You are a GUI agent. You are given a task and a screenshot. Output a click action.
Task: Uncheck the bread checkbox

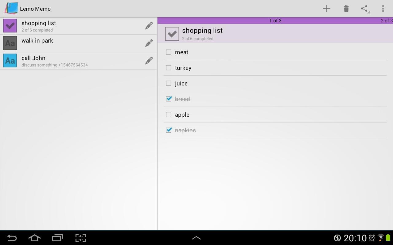169,99
